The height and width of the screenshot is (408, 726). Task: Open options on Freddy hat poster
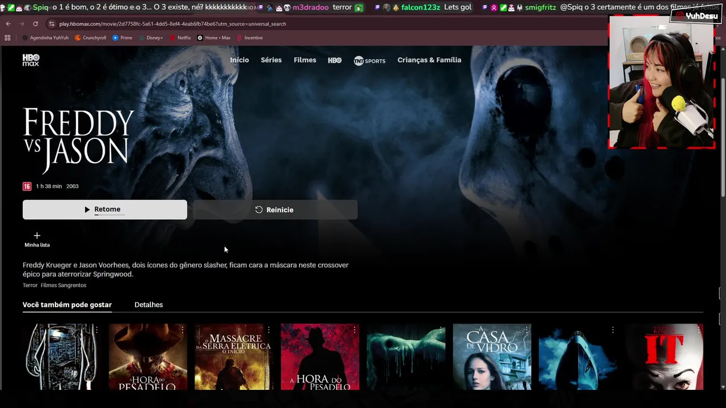(183, 329)
